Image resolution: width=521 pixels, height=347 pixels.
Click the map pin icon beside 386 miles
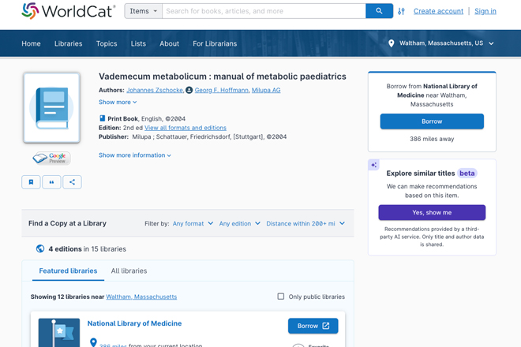[93, 342]
